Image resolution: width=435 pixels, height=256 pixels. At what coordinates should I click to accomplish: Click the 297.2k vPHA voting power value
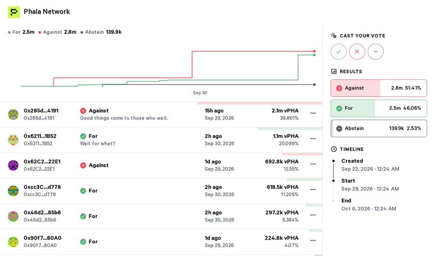click(x=282, y=213)
